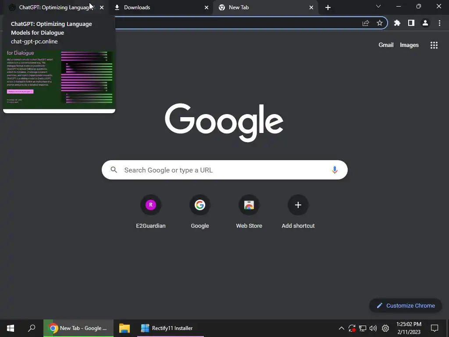Viewport: 449px width, 337px height.
Task: Select the New Tab tab
Action: [x=265, y=7]
